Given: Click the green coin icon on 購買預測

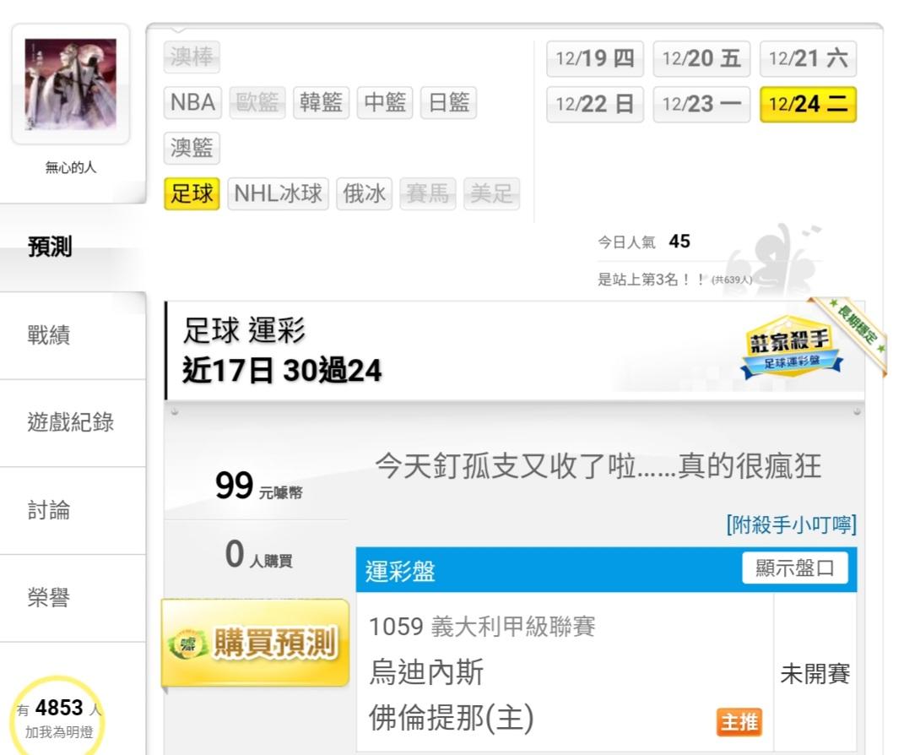Looking at the screenshot, I should pos(188,644).
